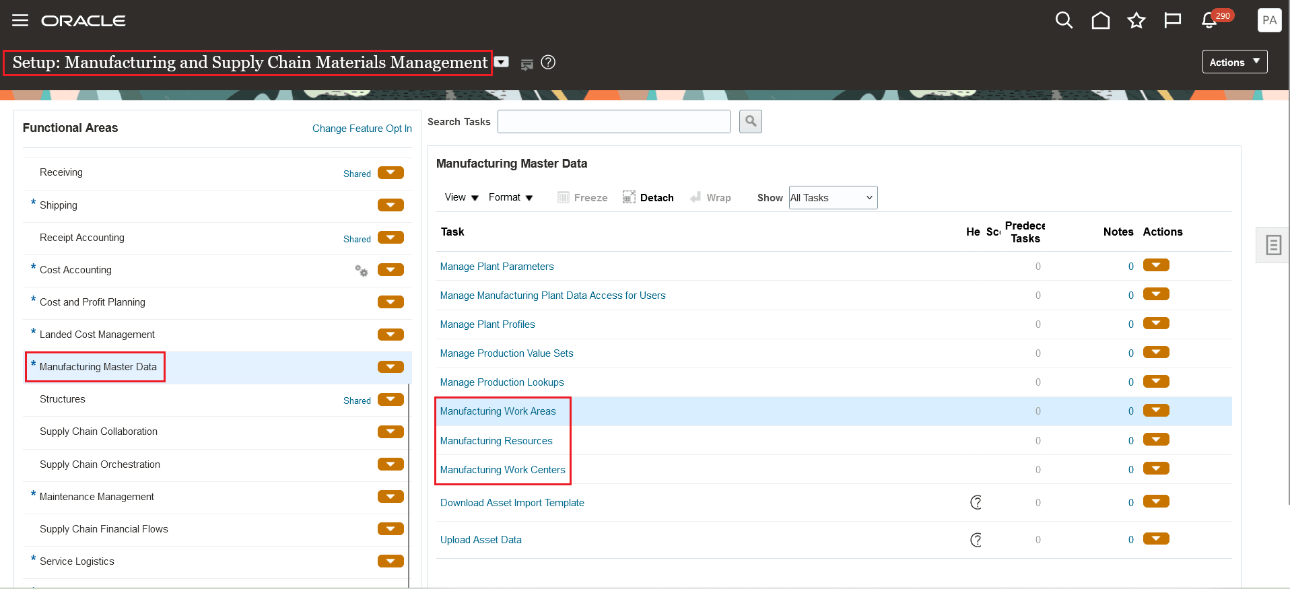Image resolution: width=1290 pixels, height=589 pixels.
Task: Click help icon for Upload Asset Data
Action: coord(976,540)
